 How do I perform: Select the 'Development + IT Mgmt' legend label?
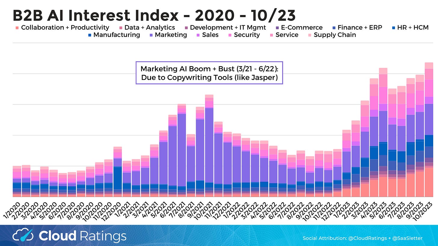pyautogui.click(x=228, y=28)
